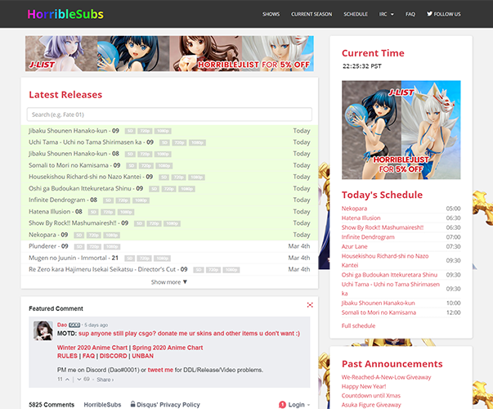Select 720p for Jibaku Shounen Hanako-kun 08
493x409 pixels.
click(x=145, y=154)
